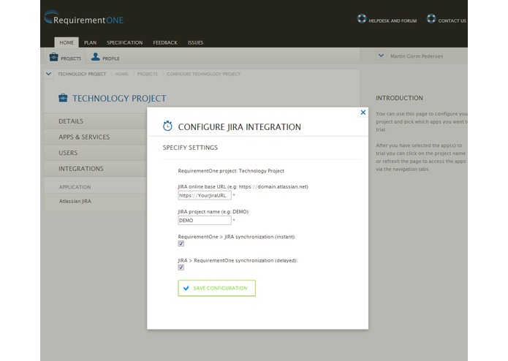The width and height of the screenshot is (508, 361).
Task: Switch to the HOME tab
Action: pos(67,42)
